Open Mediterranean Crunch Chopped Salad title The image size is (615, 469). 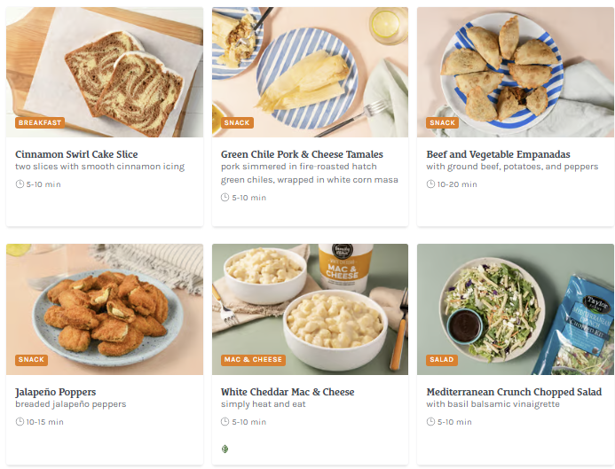[x=514, y=392]
